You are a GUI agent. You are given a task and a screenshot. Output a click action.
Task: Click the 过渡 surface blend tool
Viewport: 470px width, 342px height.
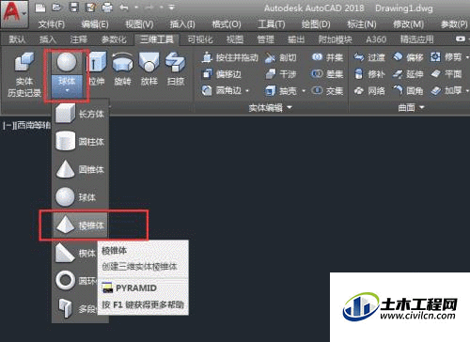(x=369, y=57)
